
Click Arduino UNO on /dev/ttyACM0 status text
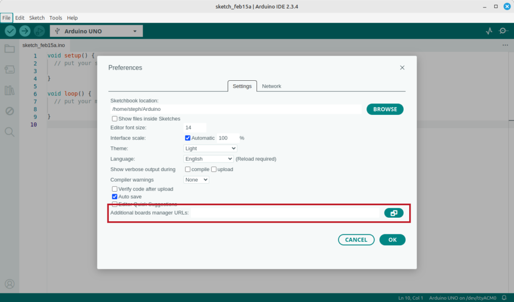tap(462, 298)
